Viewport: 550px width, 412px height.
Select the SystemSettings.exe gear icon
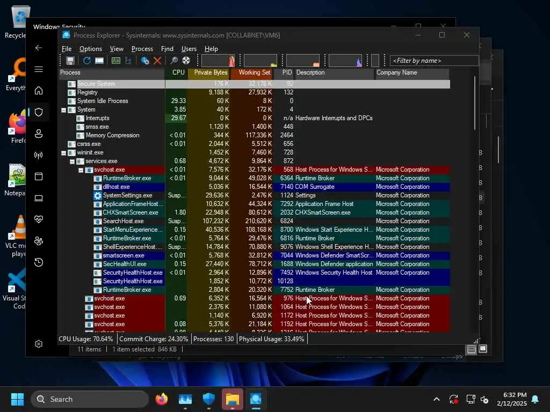[98, 195]
